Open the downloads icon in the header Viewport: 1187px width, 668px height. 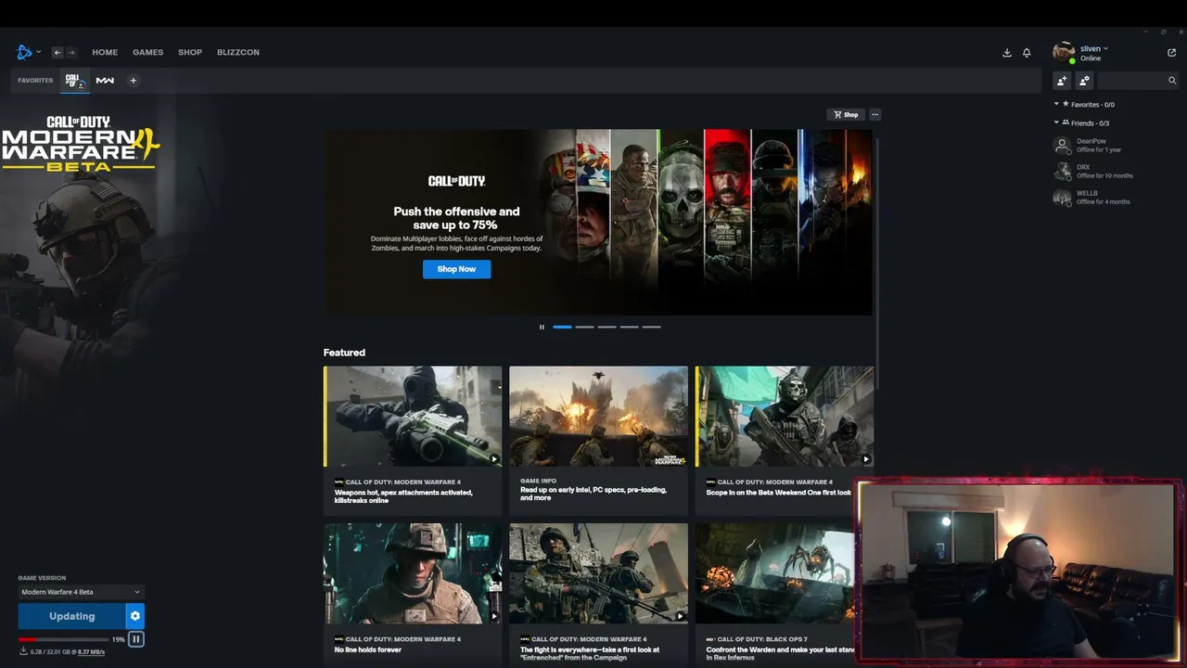coord(1007,53)
